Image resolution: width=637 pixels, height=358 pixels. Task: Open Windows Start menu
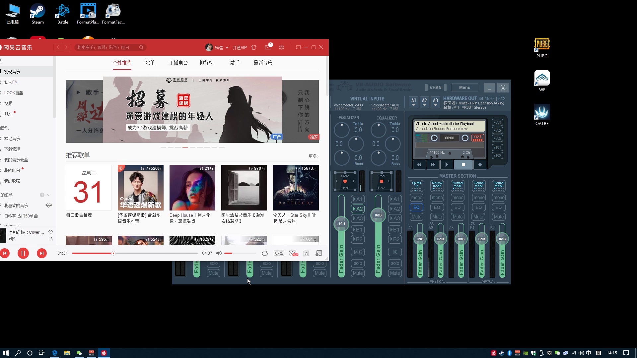(6, 353)
